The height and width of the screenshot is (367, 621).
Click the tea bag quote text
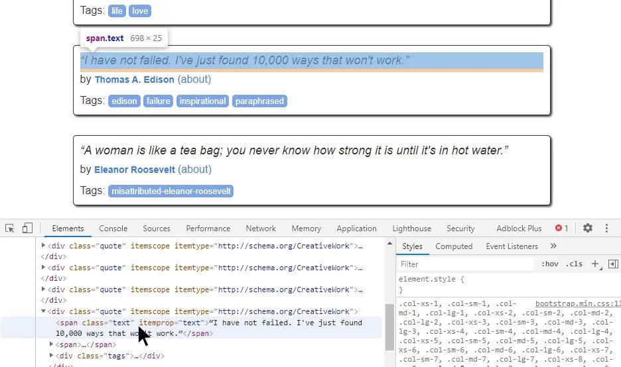[295, 150]
